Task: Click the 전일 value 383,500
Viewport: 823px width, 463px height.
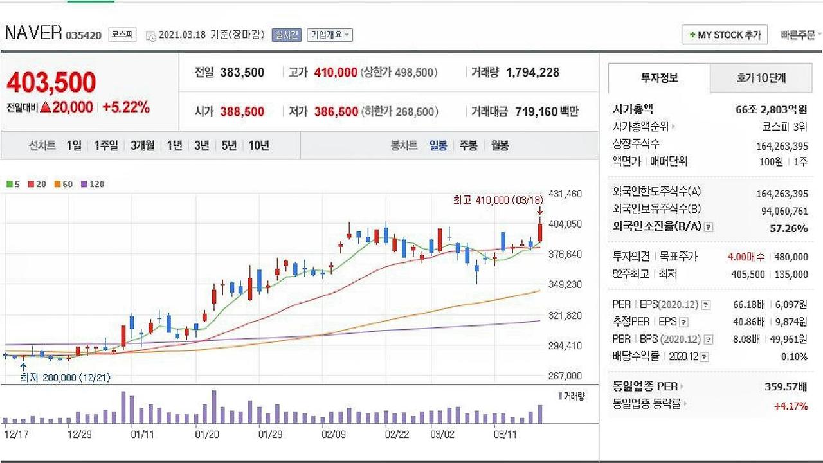Action: [x=242, y=73]
